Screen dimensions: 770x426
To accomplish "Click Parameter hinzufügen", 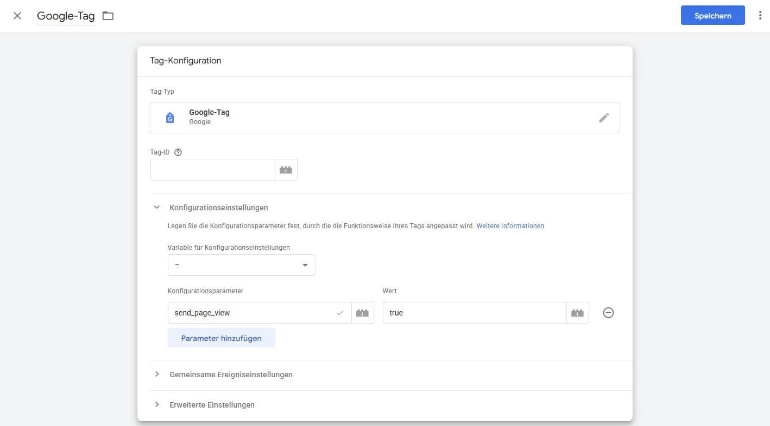I will (x=221, y=338).
